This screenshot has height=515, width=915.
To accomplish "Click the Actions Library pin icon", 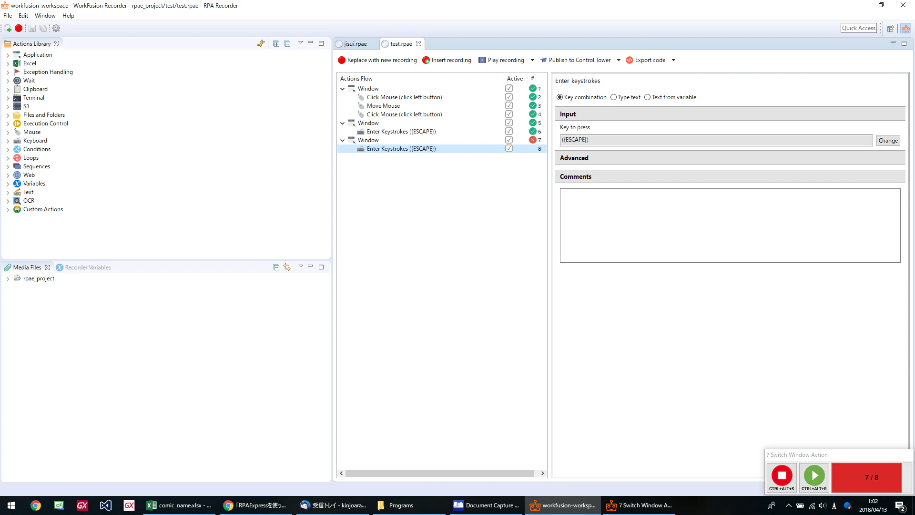I will coord(261,43).
